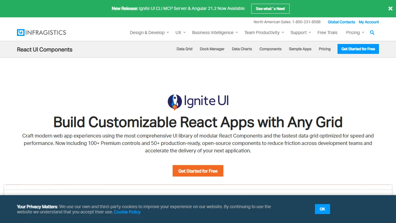
Task: Open the My Account link
Action: pyautogui.click(x=369, y=22)
